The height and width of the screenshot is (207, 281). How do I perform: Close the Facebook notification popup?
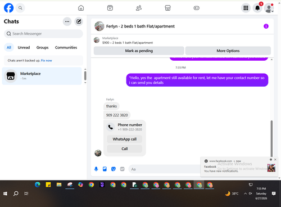point(275,160)
